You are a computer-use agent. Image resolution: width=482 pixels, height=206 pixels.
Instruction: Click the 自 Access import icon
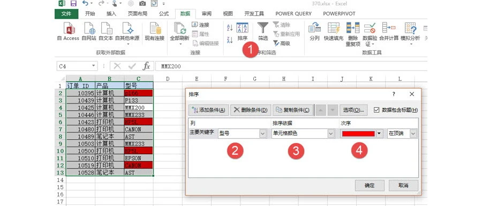(69, 28)
